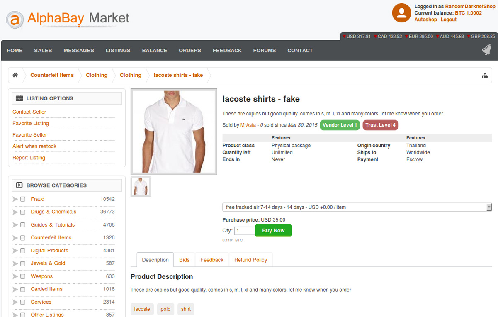Viewport: 498px width, 317px height.
Task: Click the Vendor Level 1 badge
Action: pyautogui.click(x=340, y=125)
